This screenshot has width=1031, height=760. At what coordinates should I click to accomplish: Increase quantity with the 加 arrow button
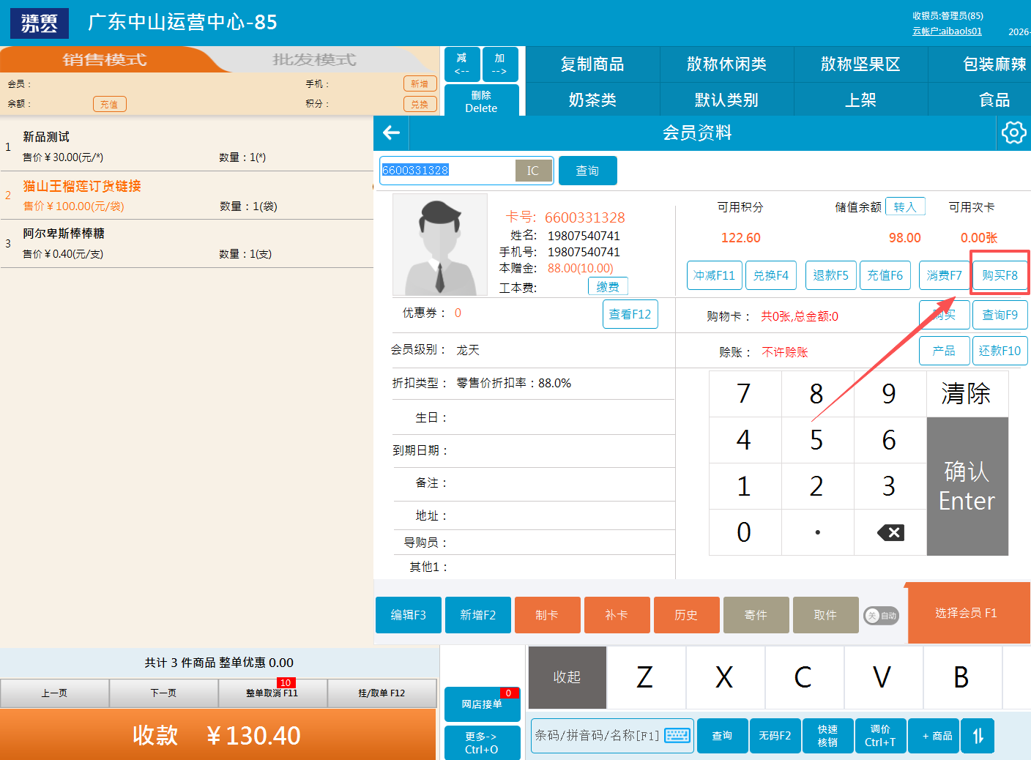tap(499, 64)
